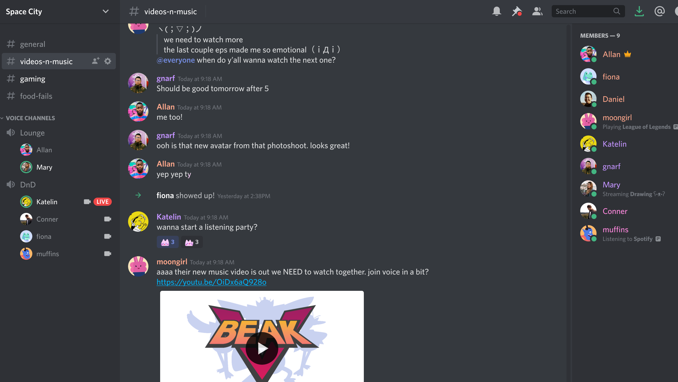Open the downloads icon in header
This screenshot has height=382, width=678.
639,11
